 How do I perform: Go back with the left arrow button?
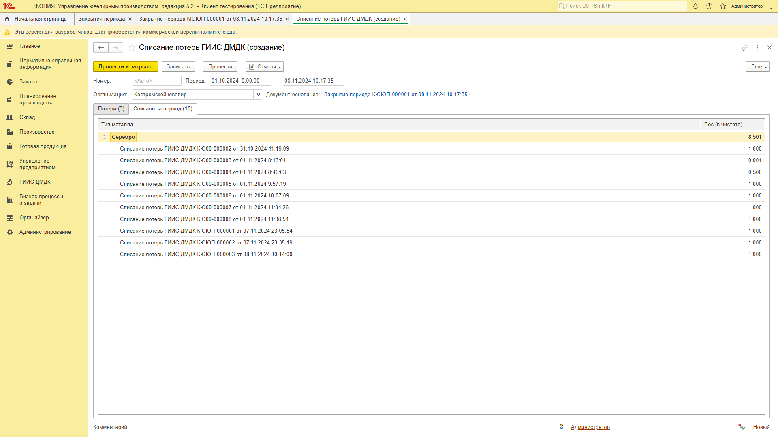click(x=101, y=47)
